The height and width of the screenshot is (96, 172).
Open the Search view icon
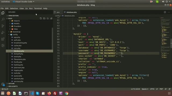[3, 19]
